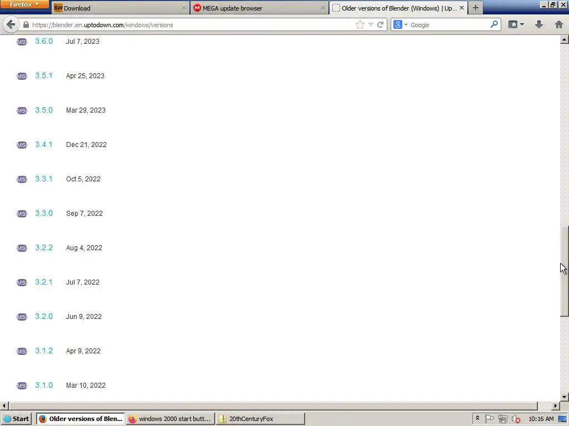The height and width of the screenshot is (426, 569).
Task: Click MSI icon beside version 3.1.2
Action: click(x=22, y=351)
